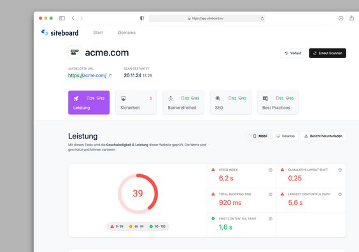Select the Leistung category card
The image size is (359, 252).
point(89,103)
